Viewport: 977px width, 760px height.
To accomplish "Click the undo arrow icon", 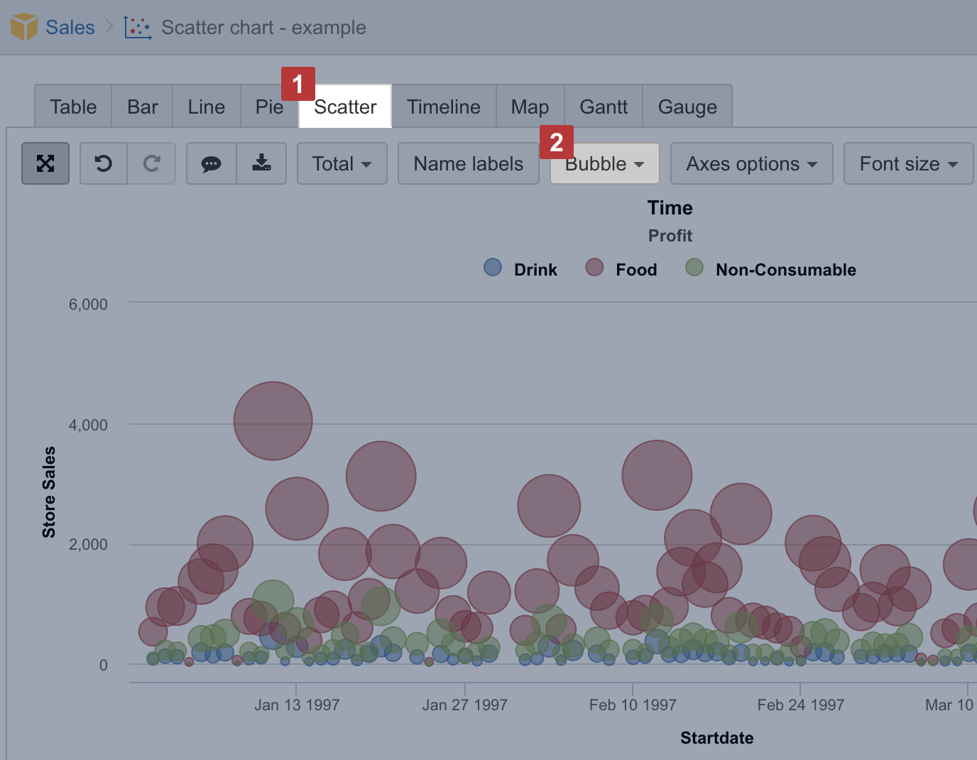I will 104,163.
